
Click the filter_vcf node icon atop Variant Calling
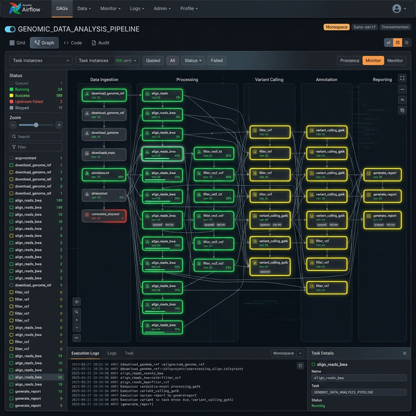(255, 130)
